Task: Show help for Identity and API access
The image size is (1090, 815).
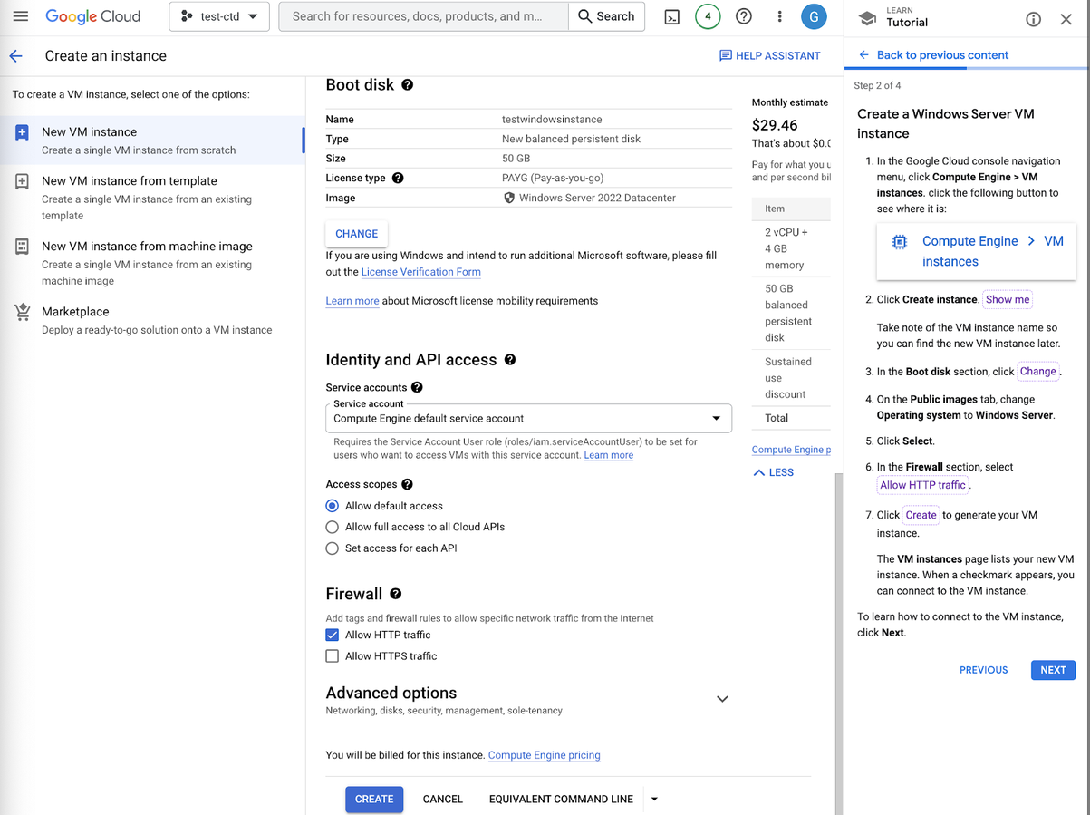Action: coord(510,360)
